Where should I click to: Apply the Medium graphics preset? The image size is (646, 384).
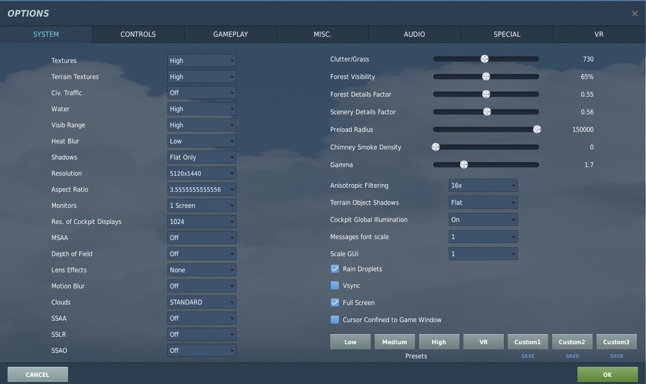pos(395,341)
